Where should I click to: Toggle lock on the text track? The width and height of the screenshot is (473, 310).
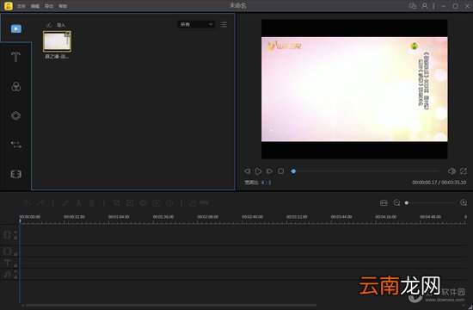coord(15,265)
